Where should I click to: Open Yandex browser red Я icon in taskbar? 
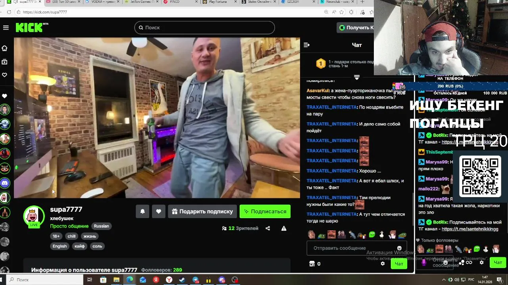pyautogui.click(x=156, y=280)
